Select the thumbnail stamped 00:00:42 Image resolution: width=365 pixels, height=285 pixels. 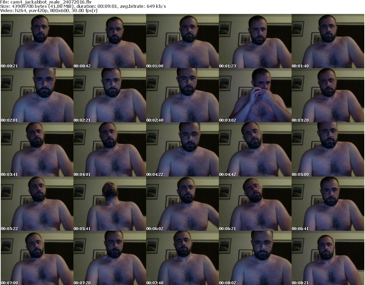click(110, 41)
